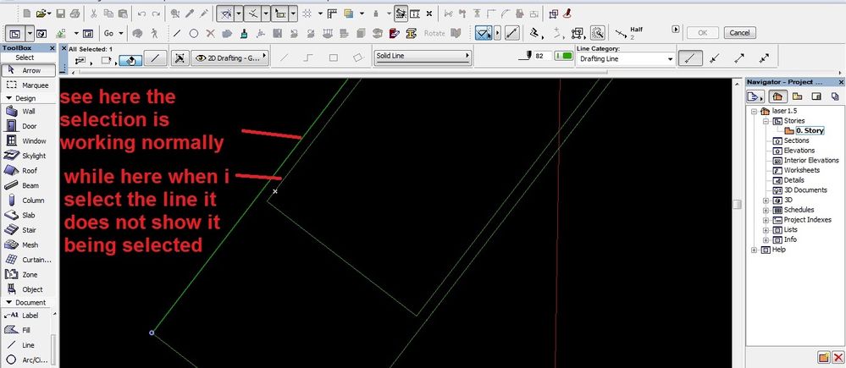Select the Line tool in ToolBox
846x368 pixels.
pyautogui.click(x=28, y=345)
